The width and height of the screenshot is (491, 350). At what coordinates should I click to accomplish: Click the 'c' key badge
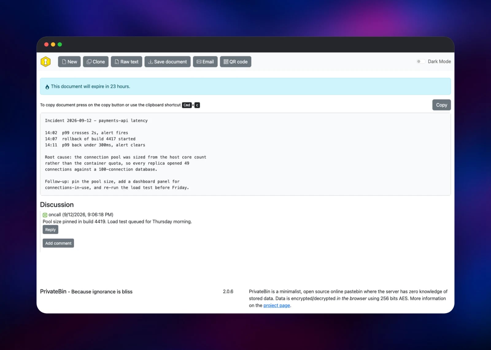tap(197, 105)
